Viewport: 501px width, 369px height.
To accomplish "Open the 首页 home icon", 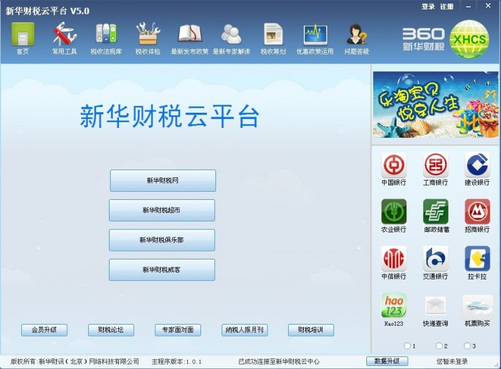I will [x=23, y=34].
